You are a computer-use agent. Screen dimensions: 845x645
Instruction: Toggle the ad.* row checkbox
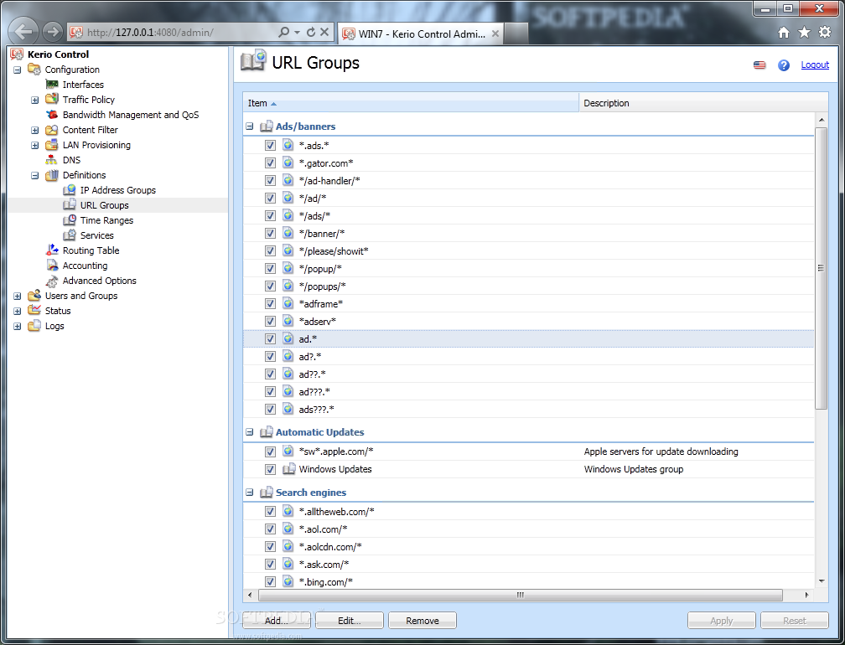click(270, 338)
